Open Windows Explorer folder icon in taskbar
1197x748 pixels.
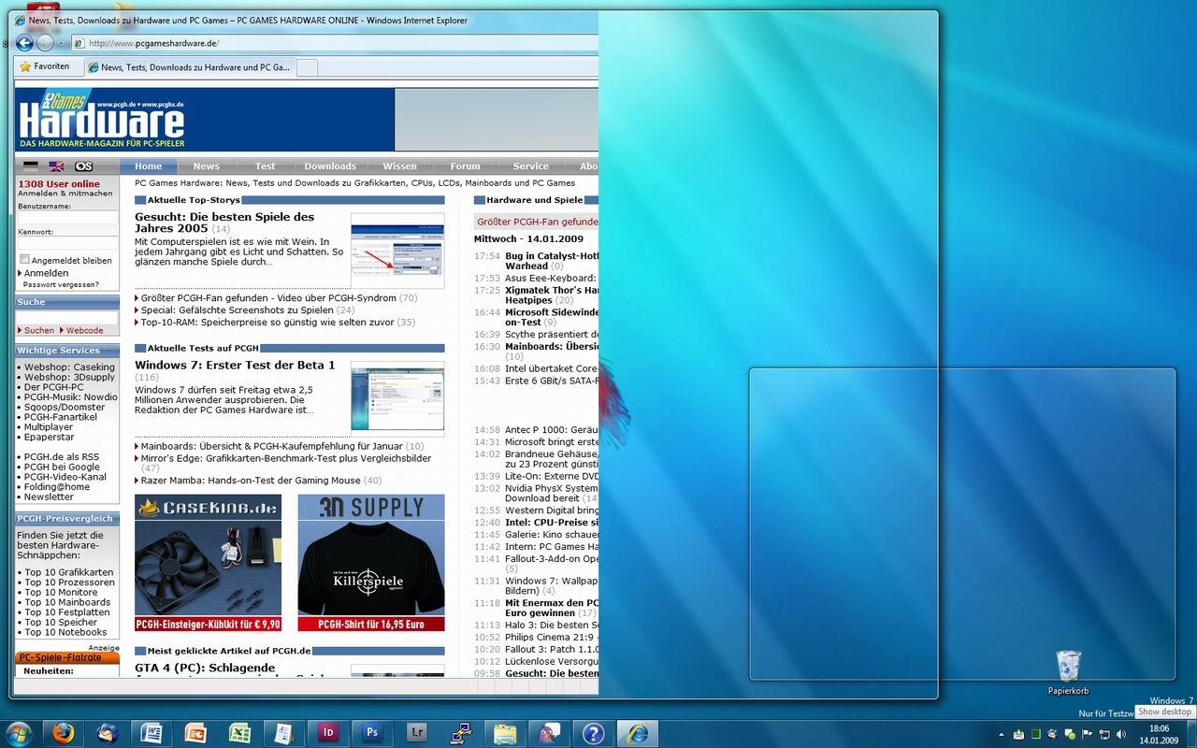[x=505, y=733]
